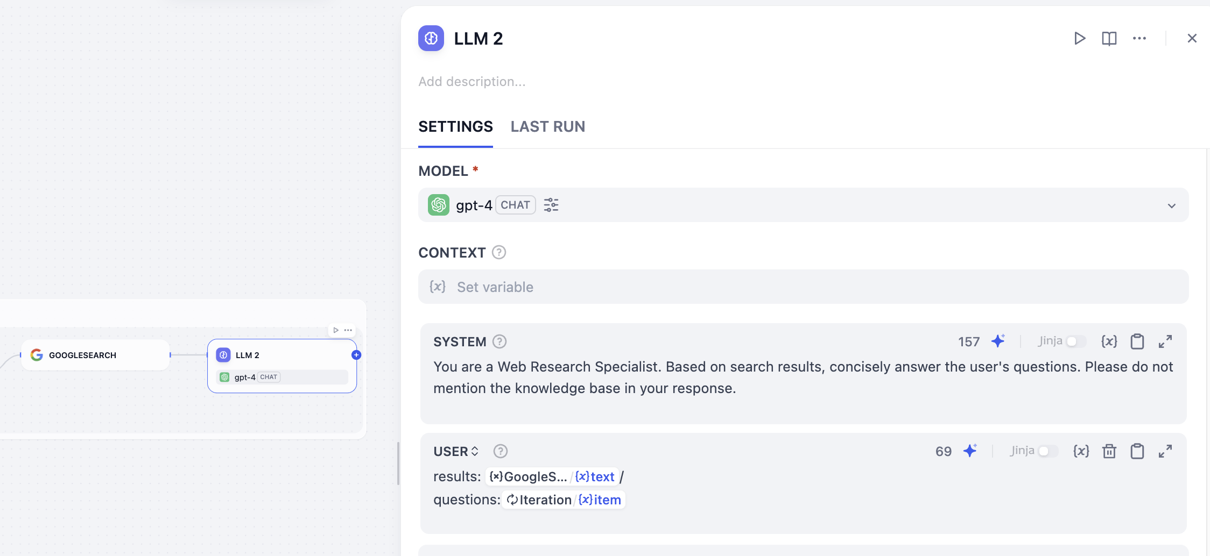This screenshot has height=556, width=1210.
Task: Open the help docs book icon
Action: [1109, 38]
